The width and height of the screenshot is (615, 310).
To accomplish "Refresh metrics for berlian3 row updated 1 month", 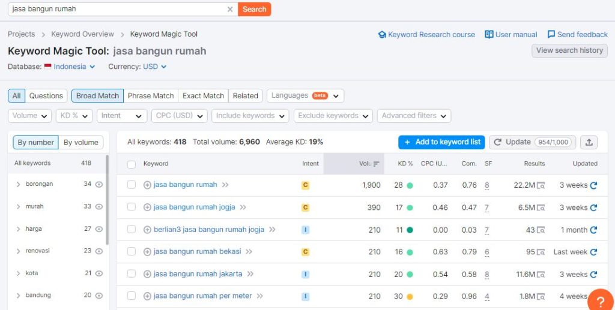I will (x=593, y=230).
